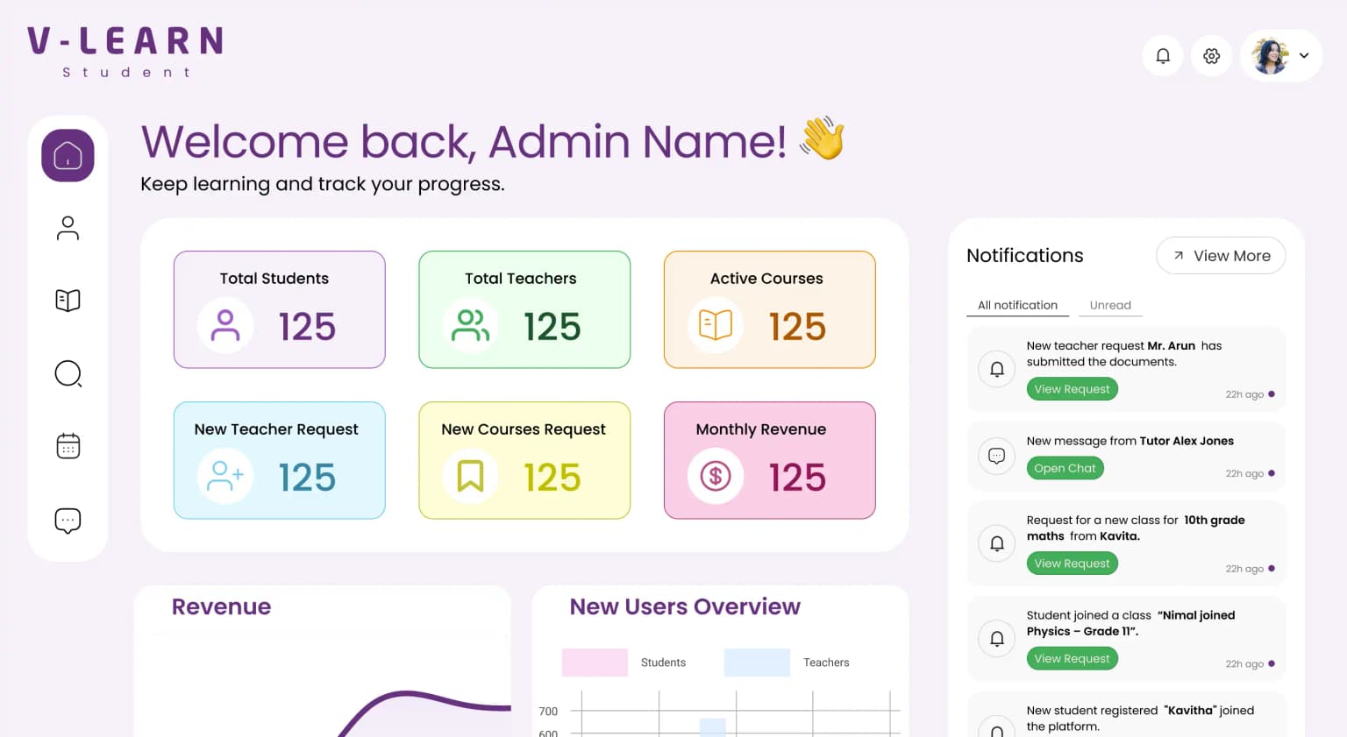This screenshot has width=1347, height=737.
Task: Click View Request for Mr. Arun's documents
Action: [x=1072, y=389]
